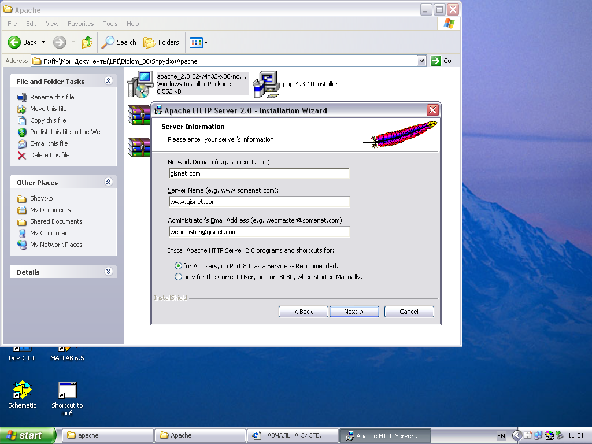Screen dimensions: 592x444
Task: Open the Shortcut to mc6 desktop icon
Action: click(x=67, y=399)
